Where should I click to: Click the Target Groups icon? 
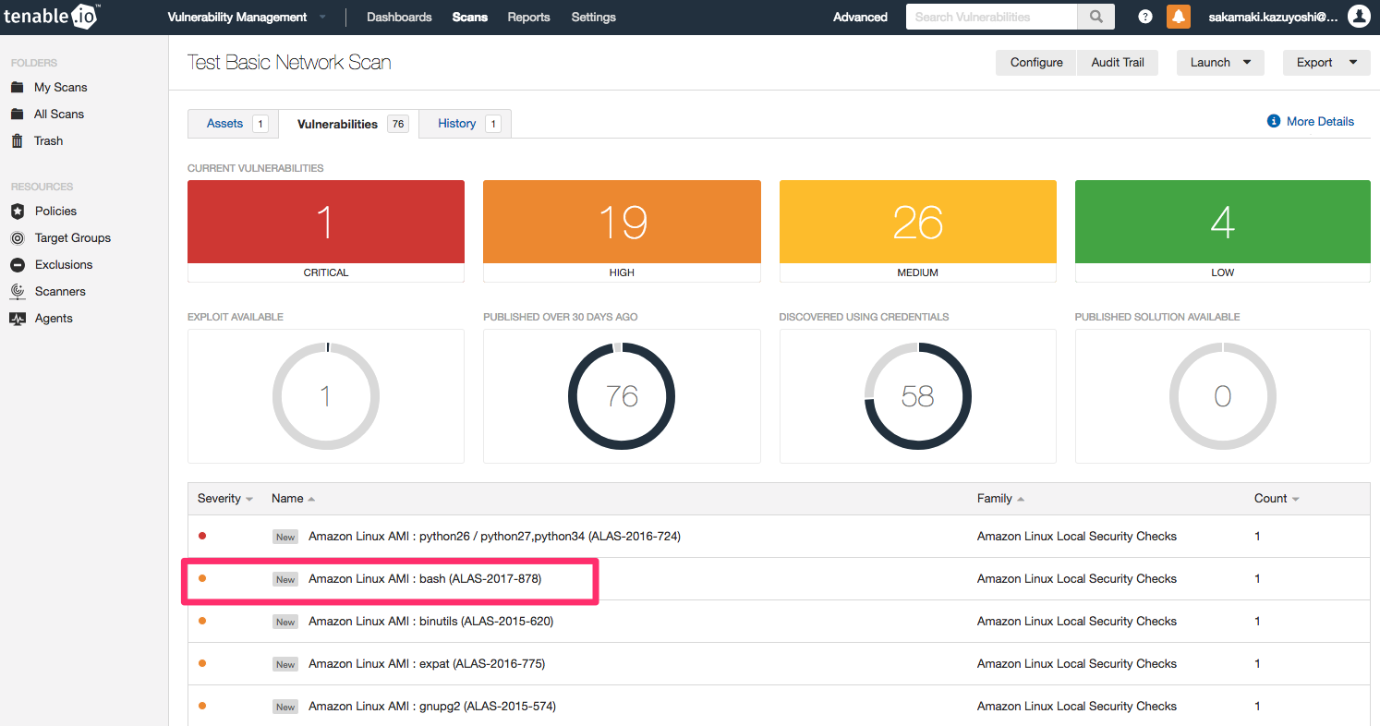tap(17, 238)
